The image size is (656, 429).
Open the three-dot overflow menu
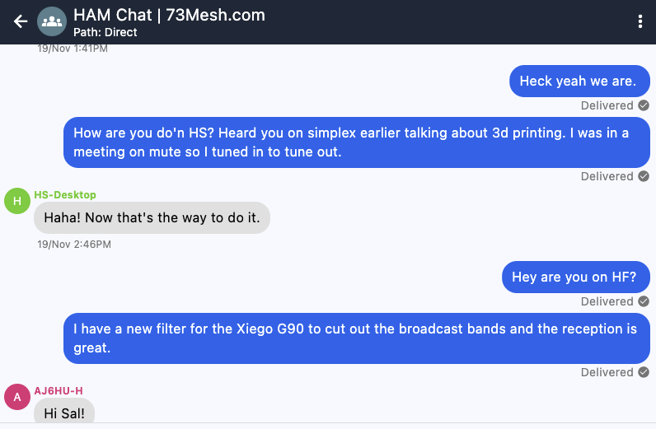point(640,21)
